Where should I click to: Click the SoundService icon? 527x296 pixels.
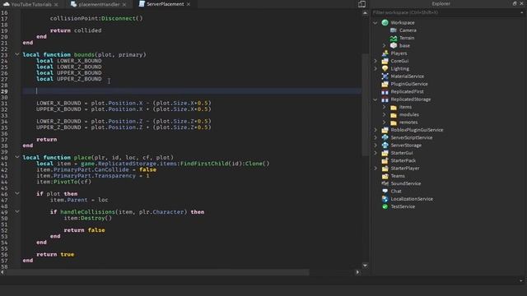pos(385,183)
